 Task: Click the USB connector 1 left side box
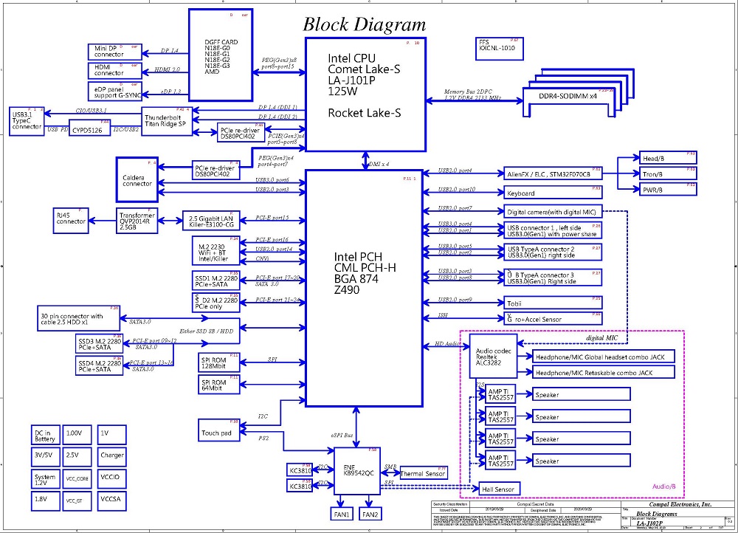click(553, 230)
